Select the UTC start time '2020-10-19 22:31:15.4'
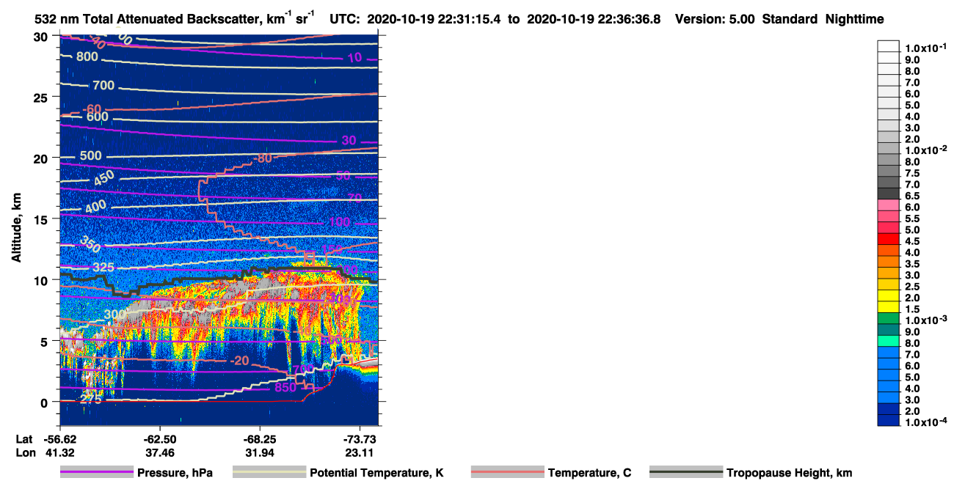Viewport: 954px width, 489px height. (434, 19)
